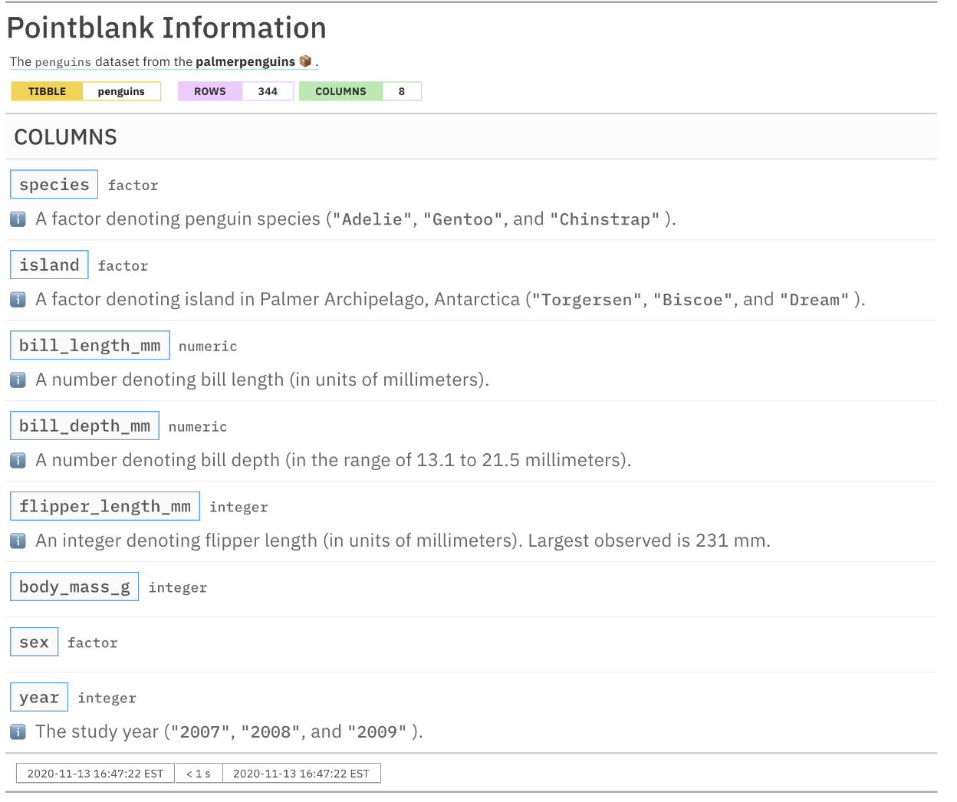957x802 pixels.
Task: Click the 'integer' type next to body_mass_g
Action: pos(178,587)
